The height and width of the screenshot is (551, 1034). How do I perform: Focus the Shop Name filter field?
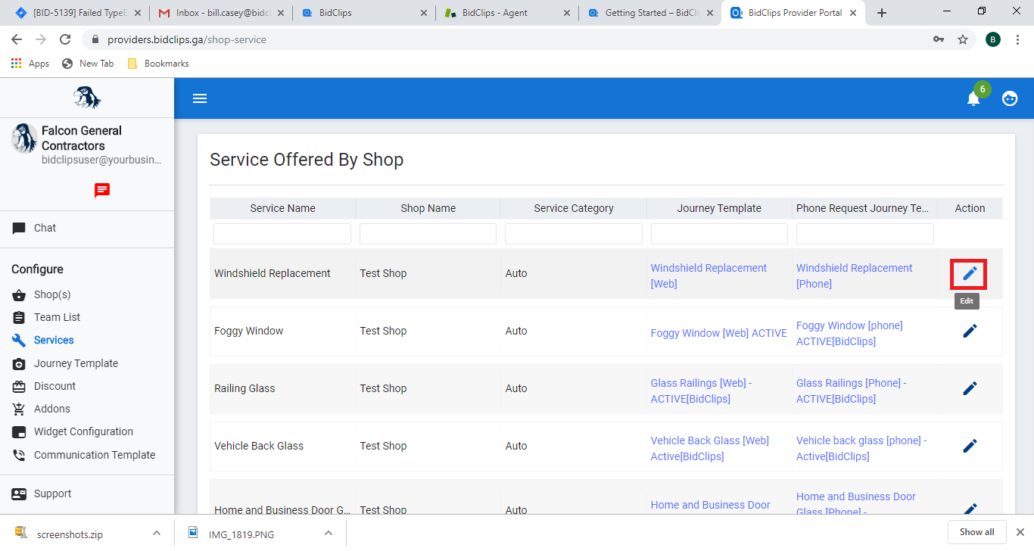(x=428, y=234)
